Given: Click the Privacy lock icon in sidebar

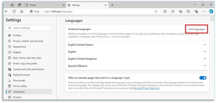Looking at the screenshot, I should click(x=9, y=41).
